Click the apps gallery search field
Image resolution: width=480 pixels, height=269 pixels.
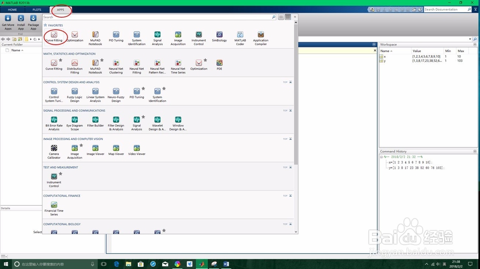tap(157, 17)
